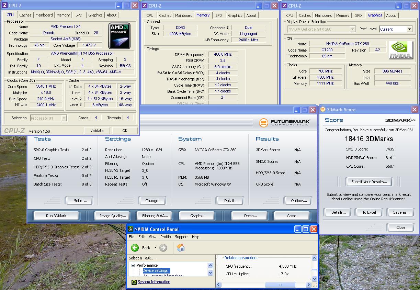The height and width of the screenshot is (290, 420).
Task: Click task tree scroll-up arrow
Action: point(211,266)
